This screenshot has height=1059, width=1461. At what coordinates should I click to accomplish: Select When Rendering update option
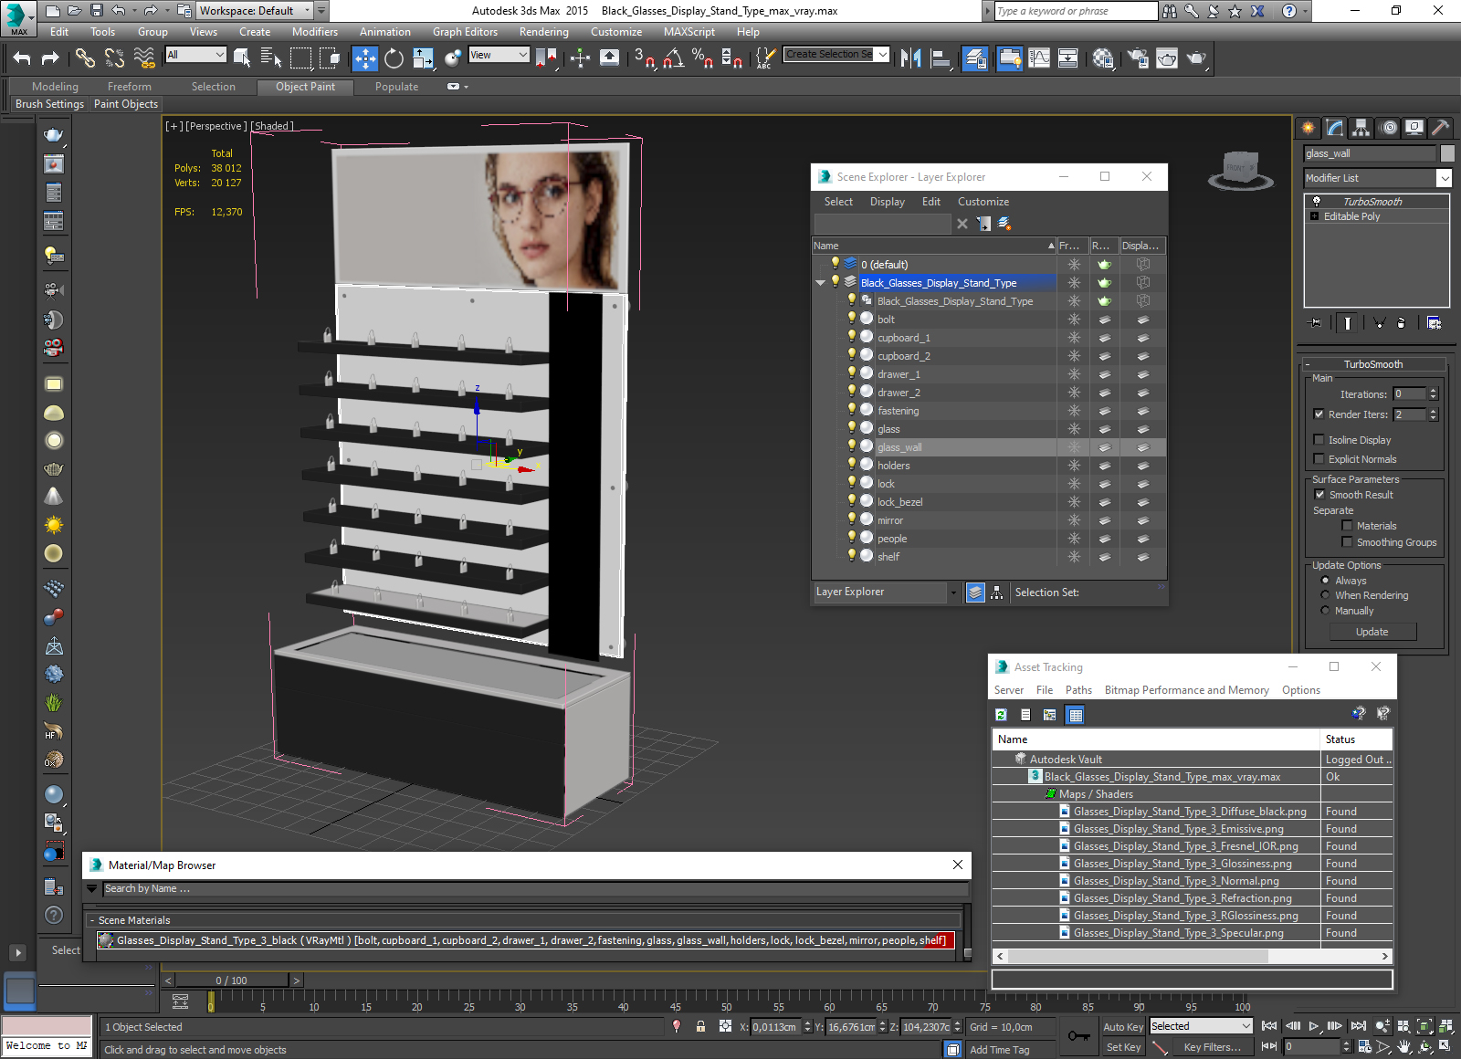click(x=1325, y=595)
